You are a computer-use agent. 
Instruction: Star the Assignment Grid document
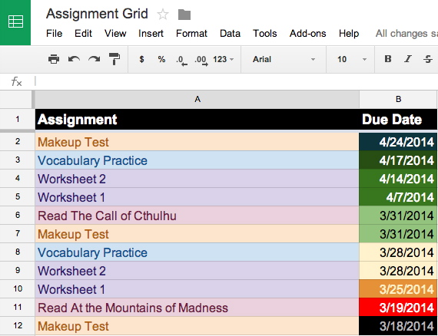(x=163, y=15)
